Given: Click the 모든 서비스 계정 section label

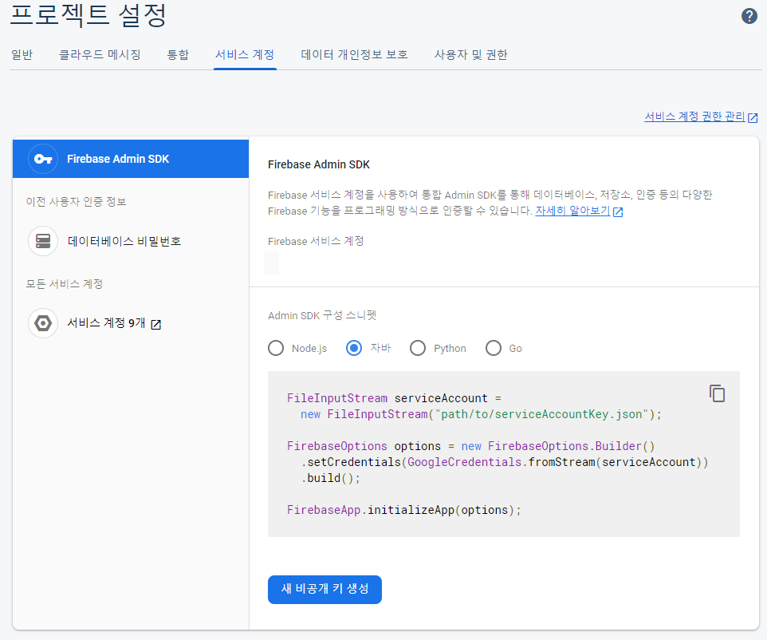Looking at the screenshot, I should 65,284.
